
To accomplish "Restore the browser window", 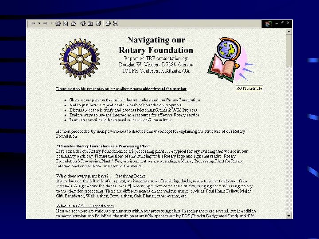I will coord(282,23).
